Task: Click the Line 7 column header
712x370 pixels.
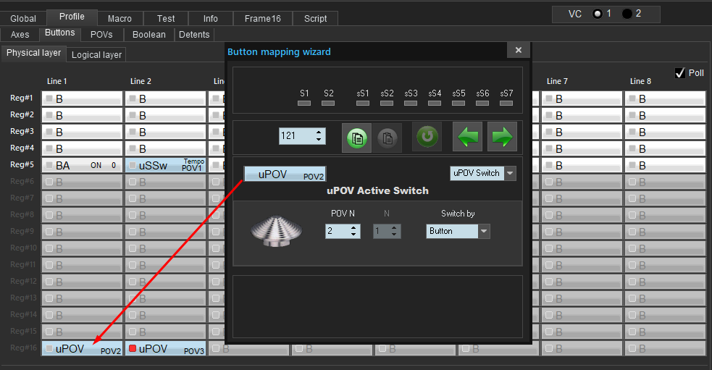Action: (x=557, y=81)
